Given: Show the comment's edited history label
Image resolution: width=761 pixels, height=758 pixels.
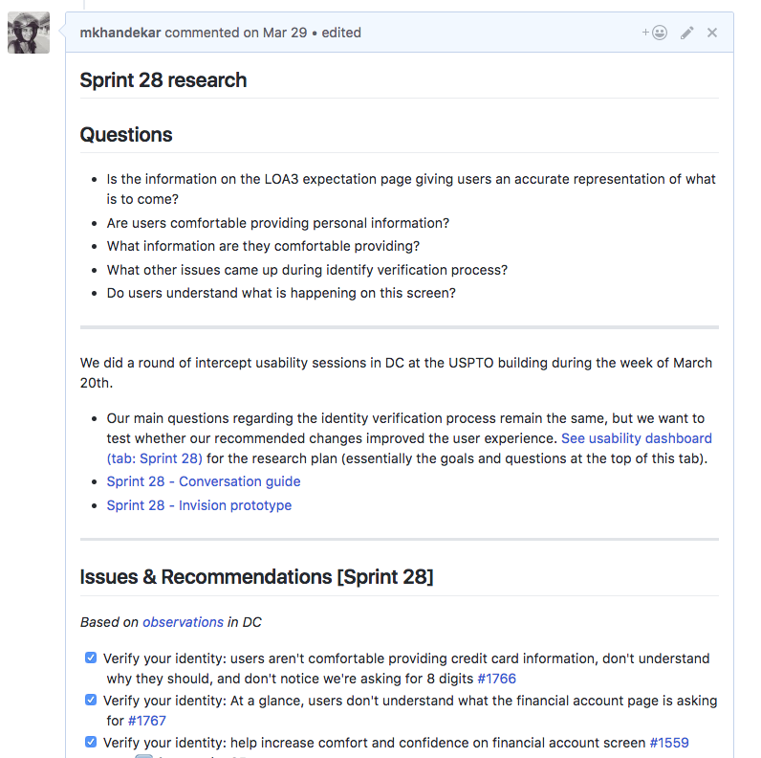Looking at the screenshot, I should 341,33.
